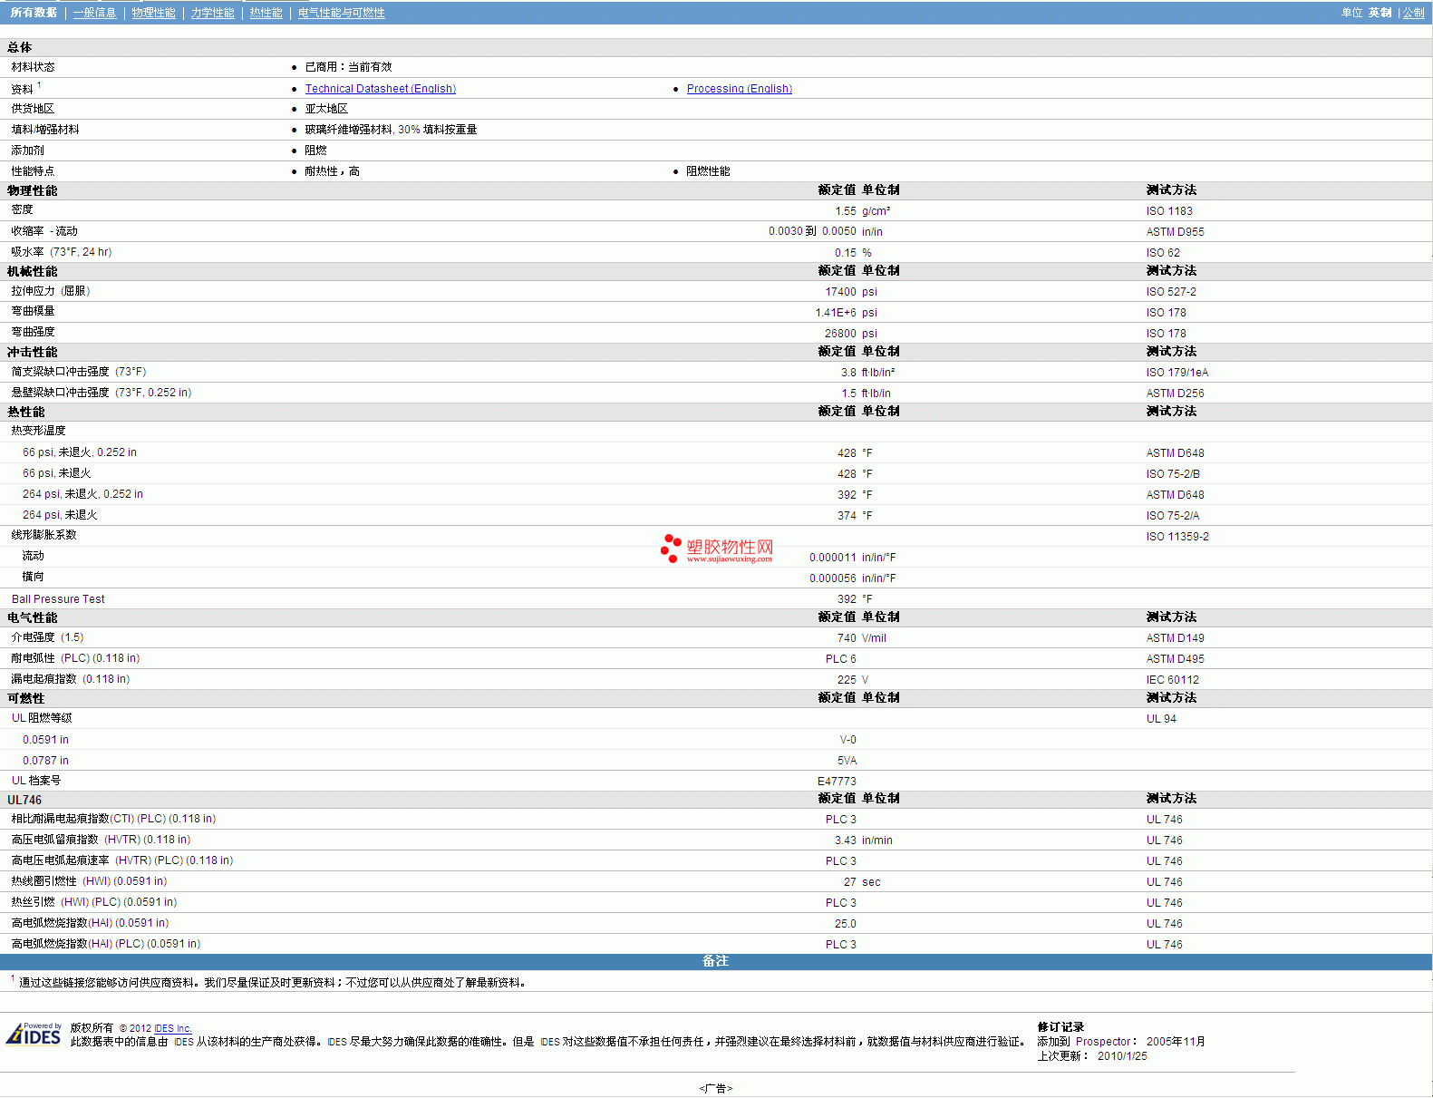Select the 英制 unit option
Image resolution: width=1433 pixels, height=1098 pixels.
pos(1380,13)
